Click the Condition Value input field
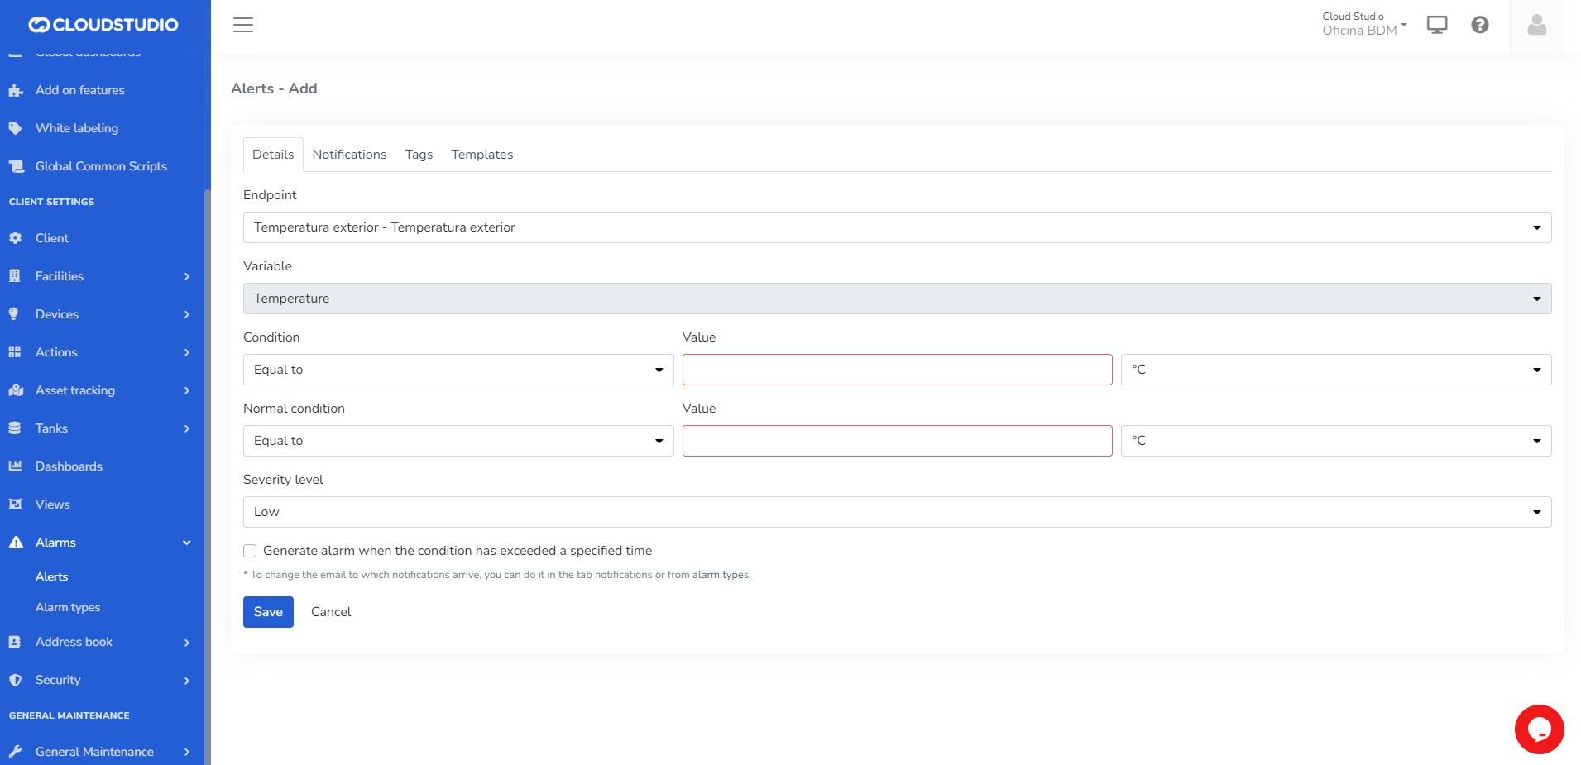The image size is (1581, 765). 896,370
